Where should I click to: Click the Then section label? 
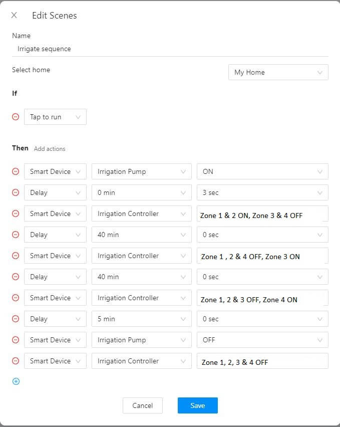point(20,148)
